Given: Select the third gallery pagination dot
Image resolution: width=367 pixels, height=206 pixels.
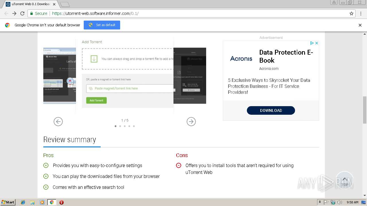Looking at the screenshot, I should point(125,126).
